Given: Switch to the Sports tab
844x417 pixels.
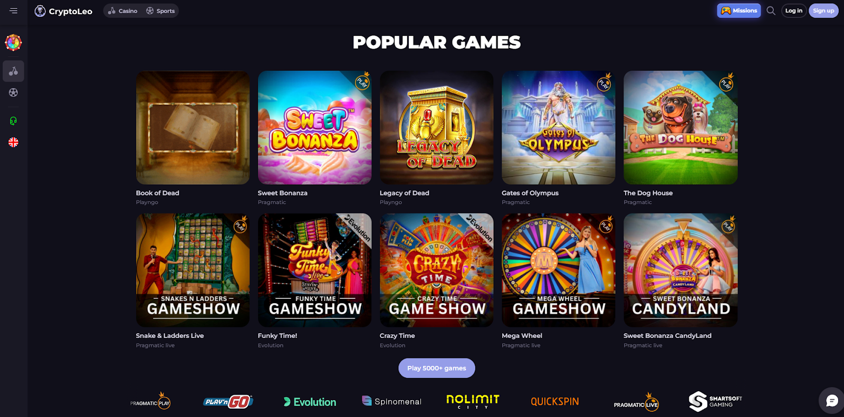Looking at the screenshot, I should coord(160,11).
